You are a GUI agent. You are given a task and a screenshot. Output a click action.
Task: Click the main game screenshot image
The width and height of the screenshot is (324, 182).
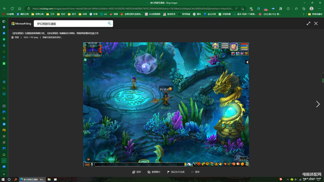click(166, 104)
